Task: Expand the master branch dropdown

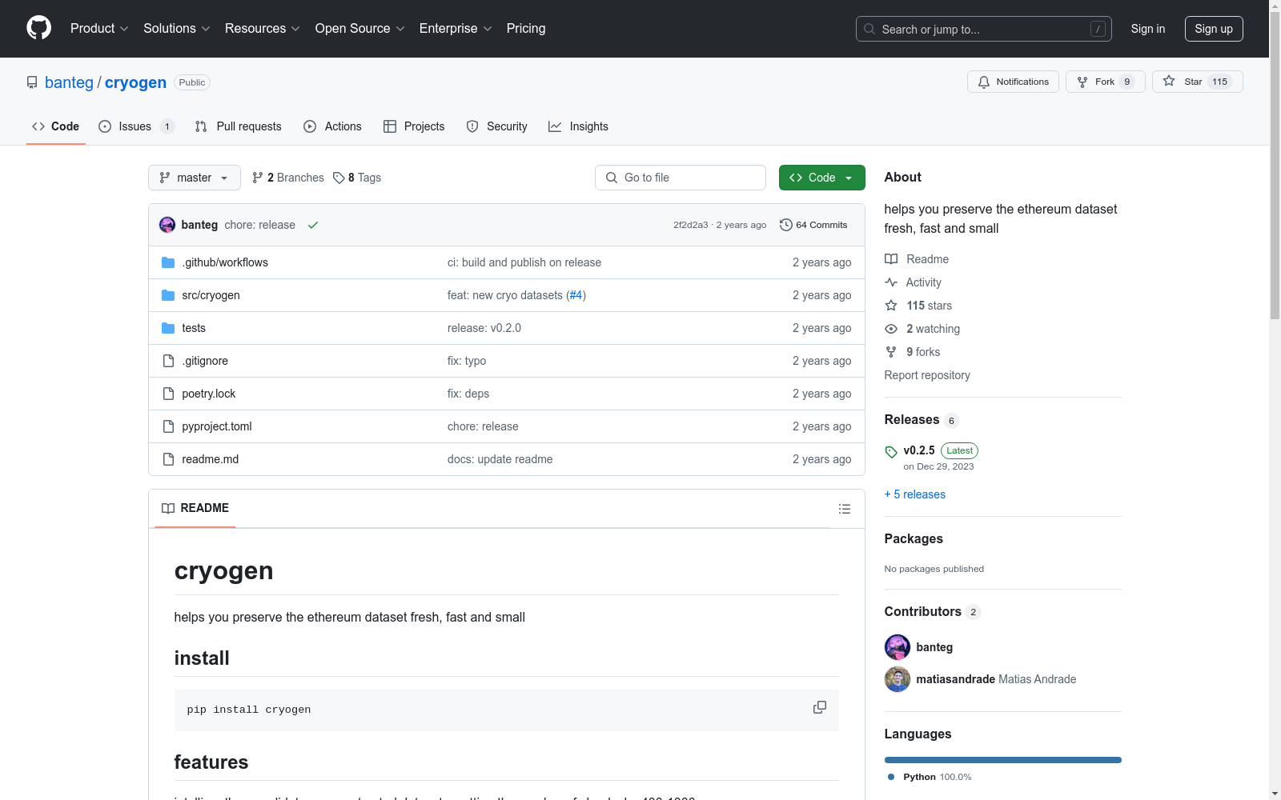Action: point(195,178)
